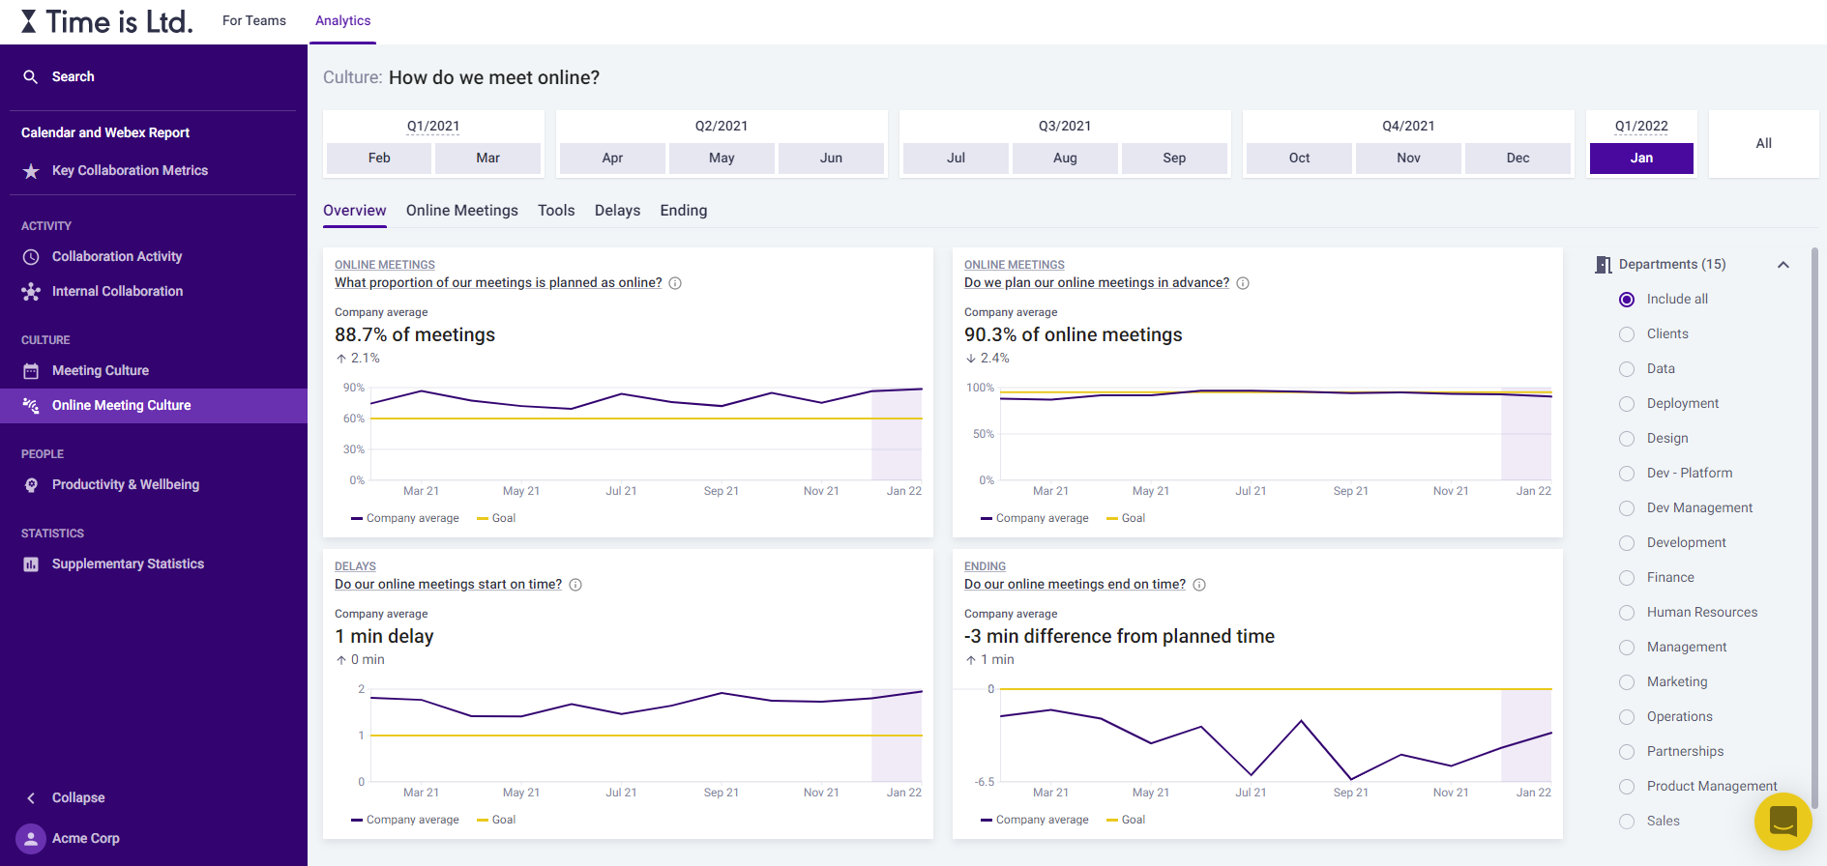This screenshot has height=866, width=1827.
Task: Click the Supplementary Statistics chart icon
Action: [31, 564]
